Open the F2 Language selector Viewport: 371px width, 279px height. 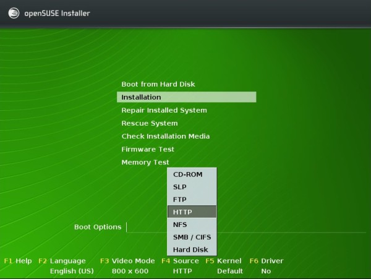[62, 261]
